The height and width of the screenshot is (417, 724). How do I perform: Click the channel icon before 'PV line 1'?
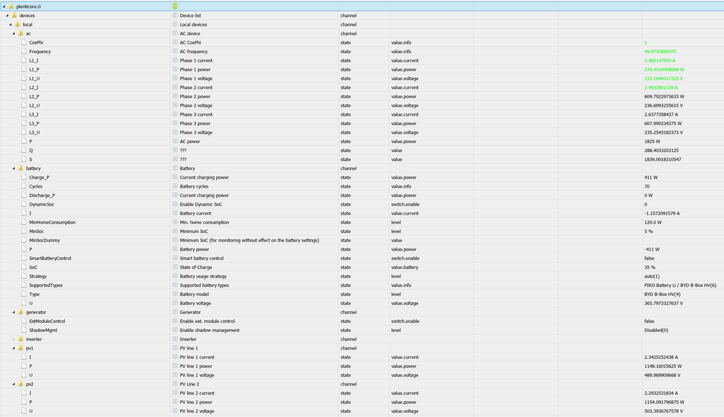175,348
